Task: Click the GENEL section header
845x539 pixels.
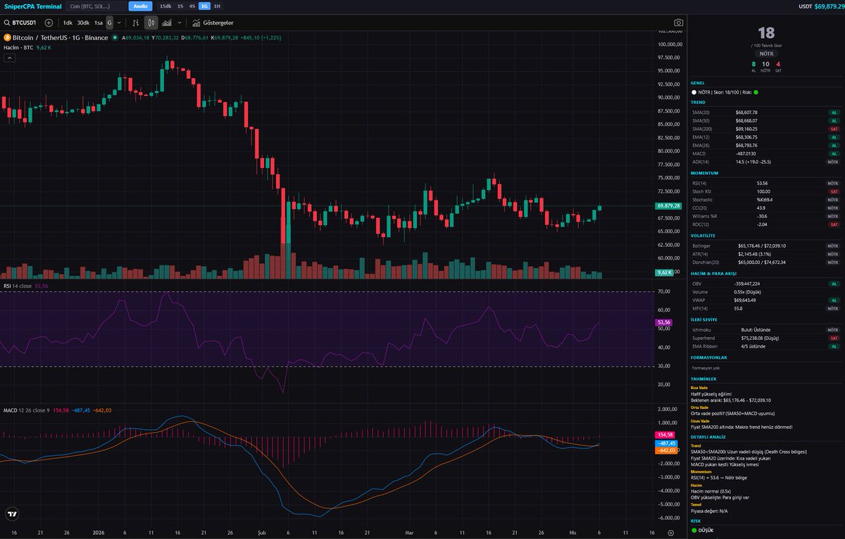Action: tap(698, 83)
